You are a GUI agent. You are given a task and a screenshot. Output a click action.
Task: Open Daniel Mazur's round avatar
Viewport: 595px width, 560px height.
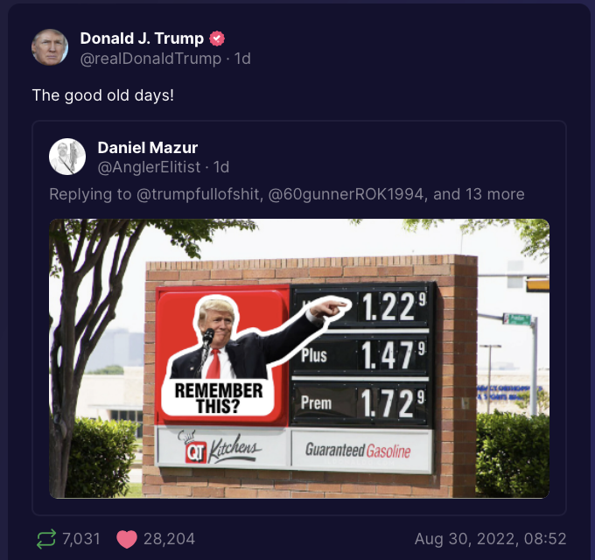pyautogui.click(x=67, y=157)
